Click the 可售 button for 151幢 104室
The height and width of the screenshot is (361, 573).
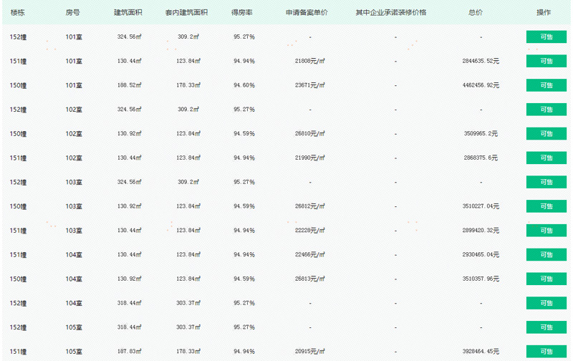tap(546, 255)
